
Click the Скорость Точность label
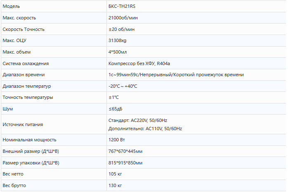(x=24, y=29)
